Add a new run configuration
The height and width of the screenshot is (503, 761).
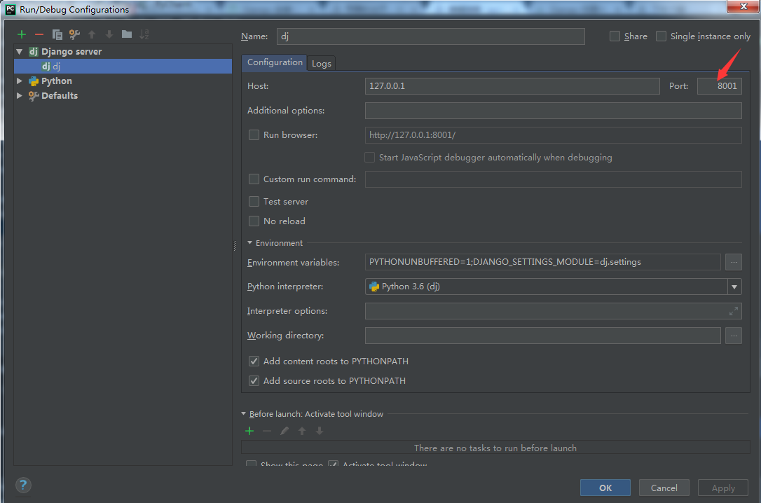click(x=21, y=34)
